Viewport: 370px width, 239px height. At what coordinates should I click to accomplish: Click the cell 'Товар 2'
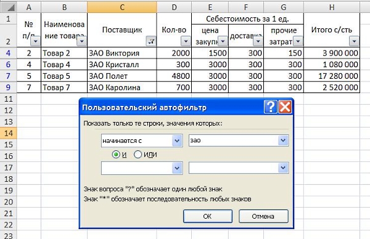64,53
